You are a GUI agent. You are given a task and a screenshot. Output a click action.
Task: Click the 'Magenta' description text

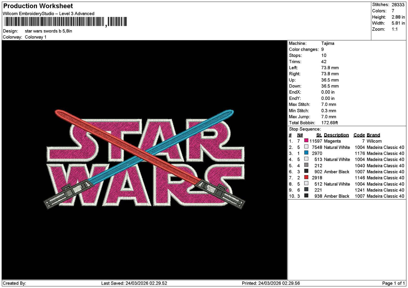tap(332, 141)
